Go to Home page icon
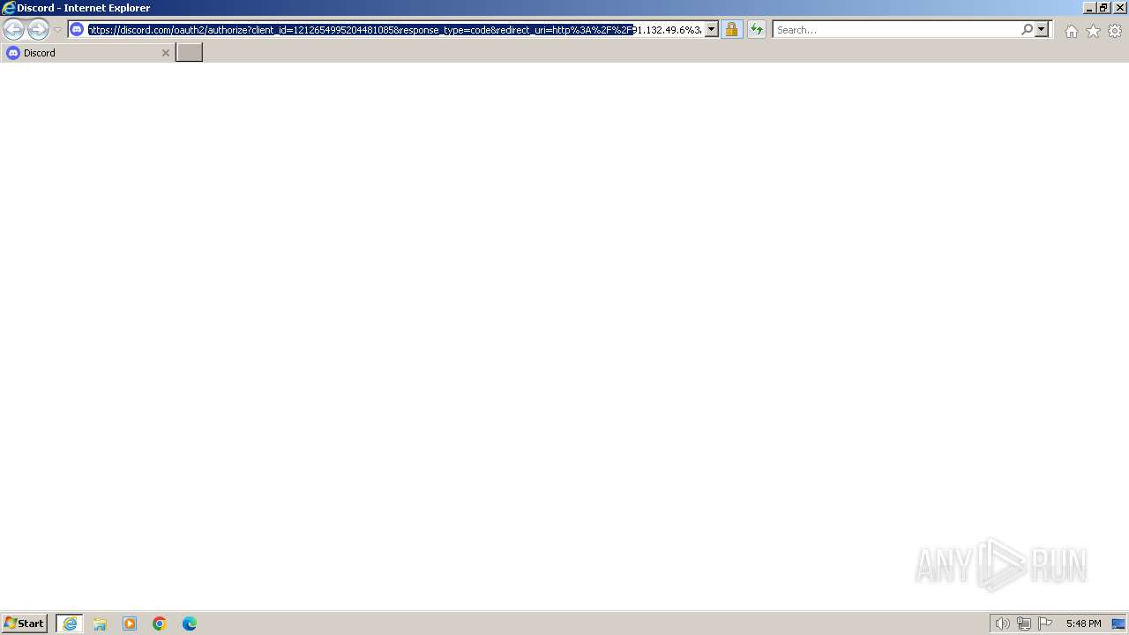The width and height of the screenshot is (1129, 635). pos(1071,31)
